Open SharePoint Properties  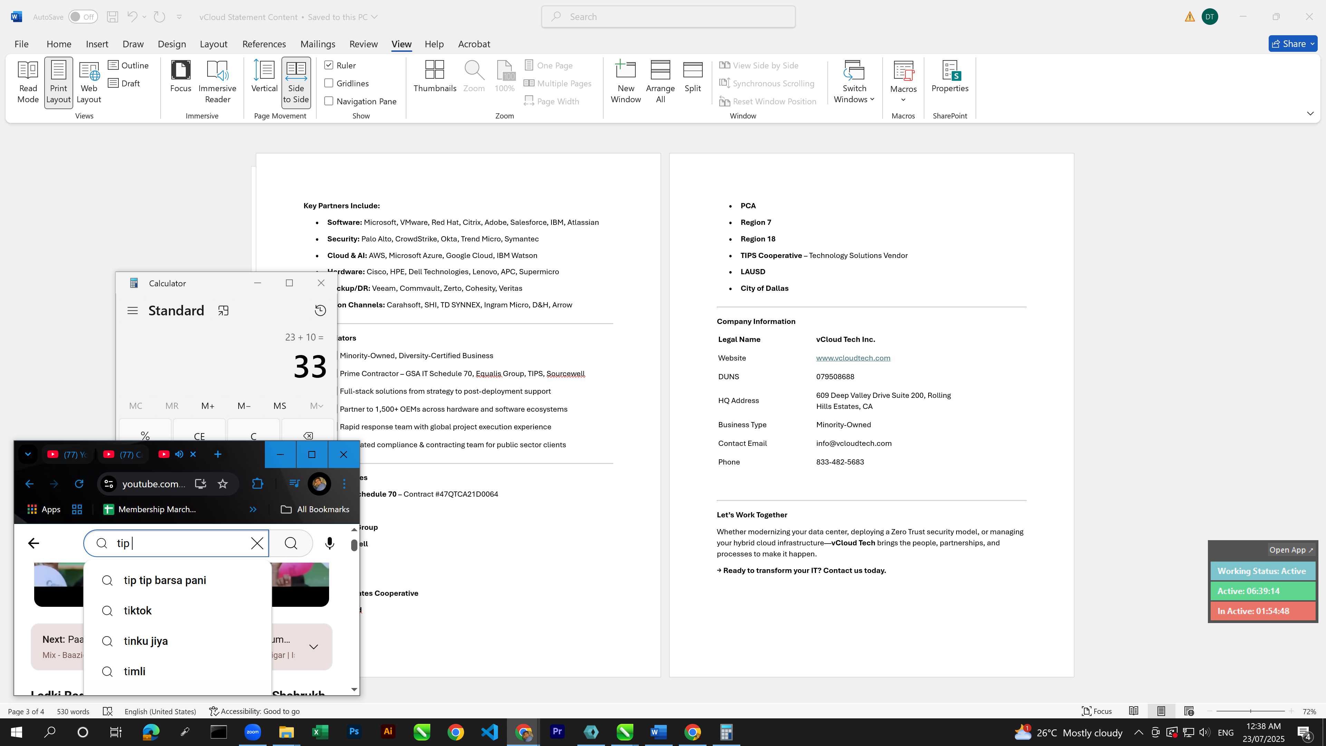[x=950, y=77]
